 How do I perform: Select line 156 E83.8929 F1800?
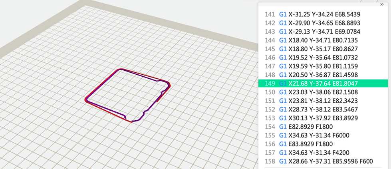[323, 144]
